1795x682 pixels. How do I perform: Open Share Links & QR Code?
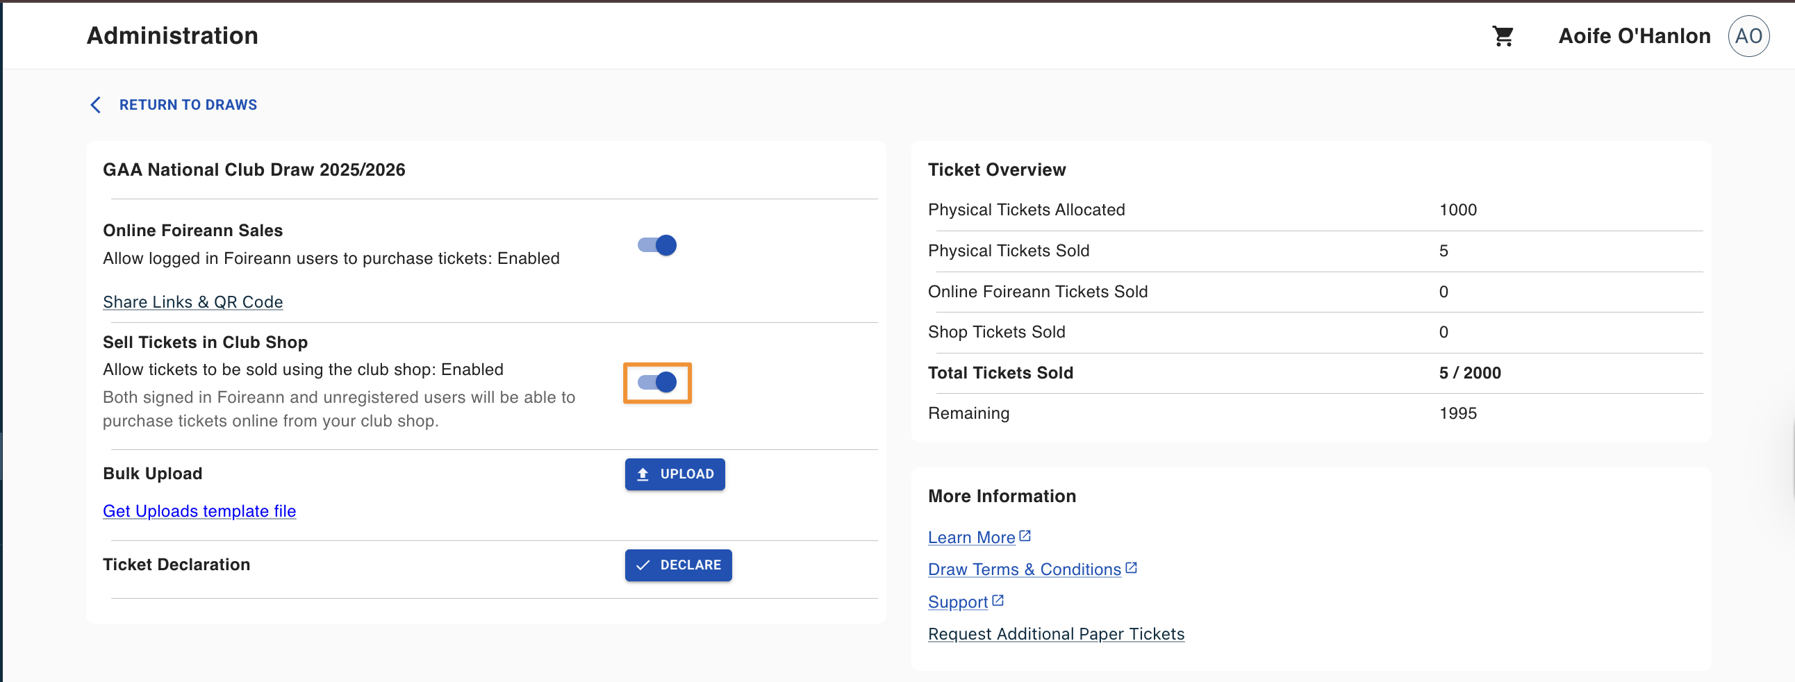pos(193,301)
